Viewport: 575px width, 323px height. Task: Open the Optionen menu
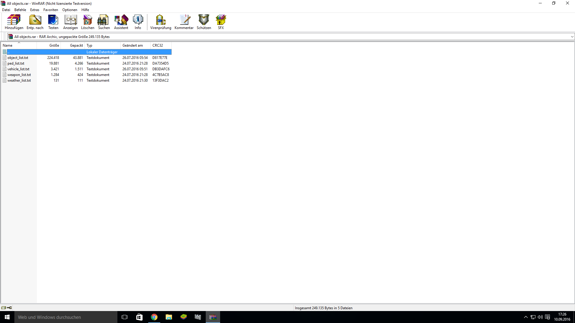tap(69, 10)
